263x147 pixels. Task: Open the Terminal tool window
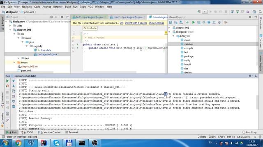click(x=72, y=132)
